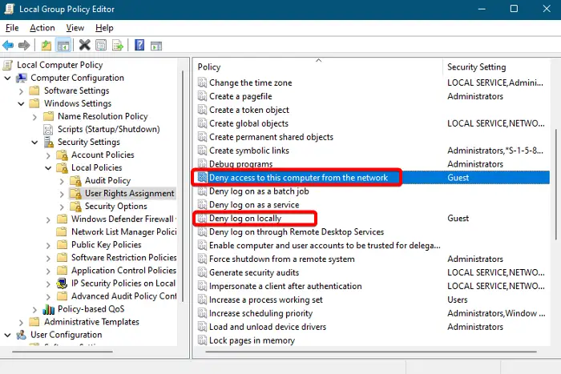Select Windows Defender Firewall tree item
This screenshot has height=374, width=561.
(x=123, y=219)
